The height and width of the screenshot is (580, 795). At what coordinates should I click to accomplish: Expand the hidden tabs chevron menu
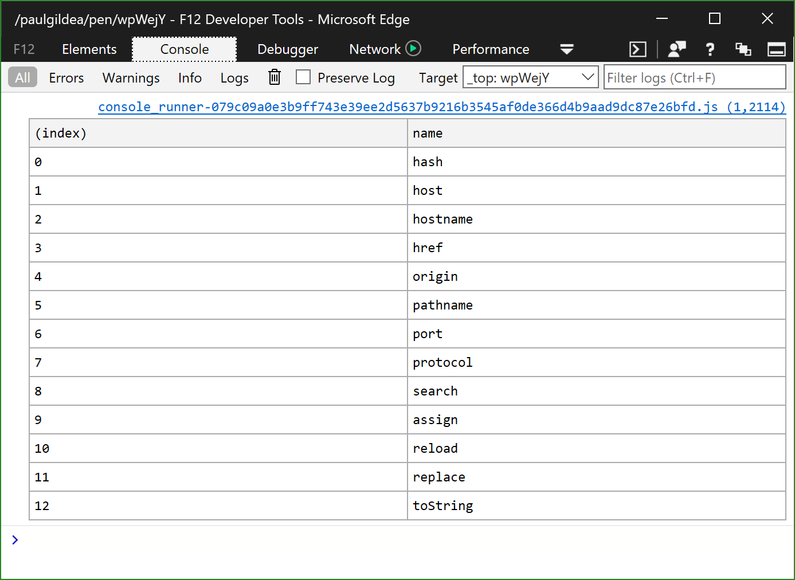point(566,50)
